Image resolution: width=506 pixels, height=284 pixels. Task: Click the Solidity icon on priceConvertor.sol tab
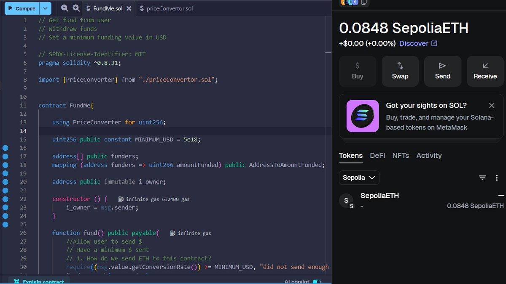coord(141,8)
